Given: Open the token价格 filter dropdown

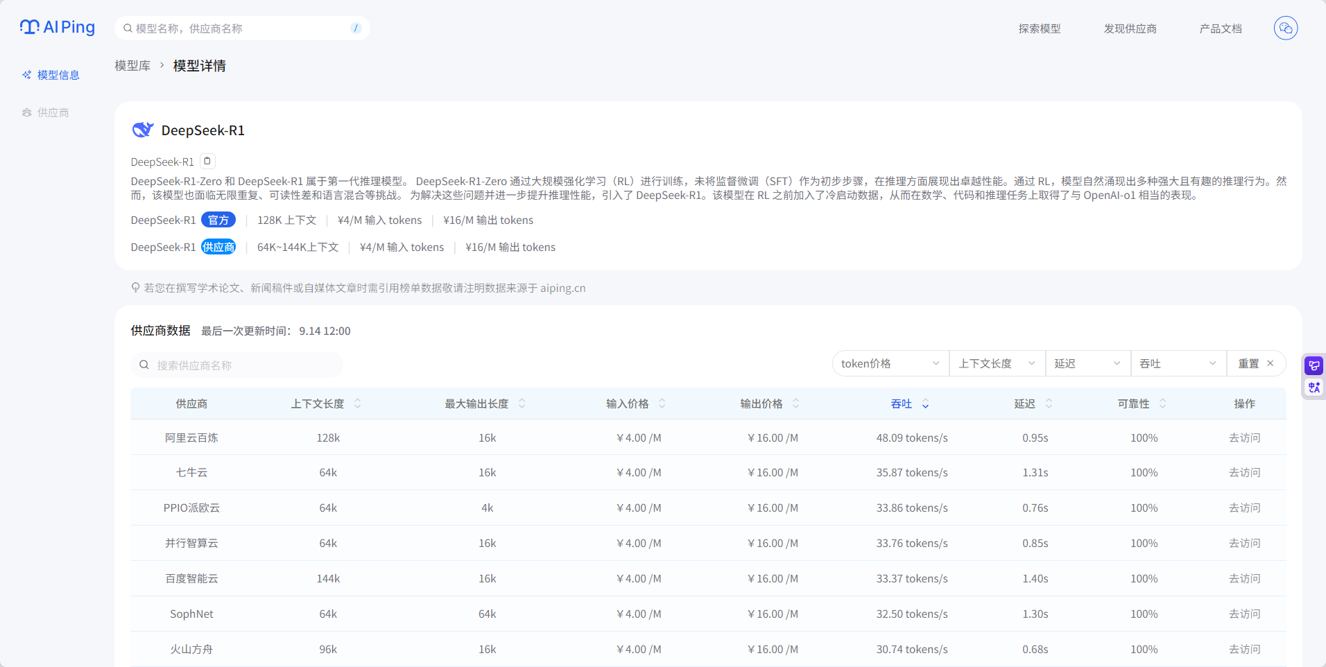Looking at the screenshot, I should coord(890,363).
